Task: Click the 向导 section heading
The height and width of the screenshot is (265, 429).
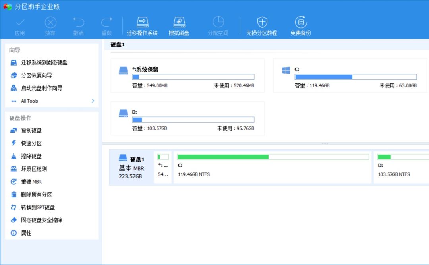Action: 15,50
